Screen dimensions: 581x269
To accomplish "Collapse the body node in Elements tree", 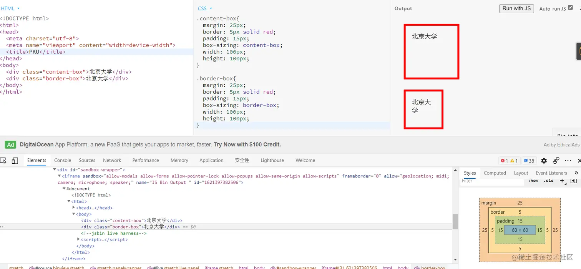I will pyautogui.click(x=74, y=214).
